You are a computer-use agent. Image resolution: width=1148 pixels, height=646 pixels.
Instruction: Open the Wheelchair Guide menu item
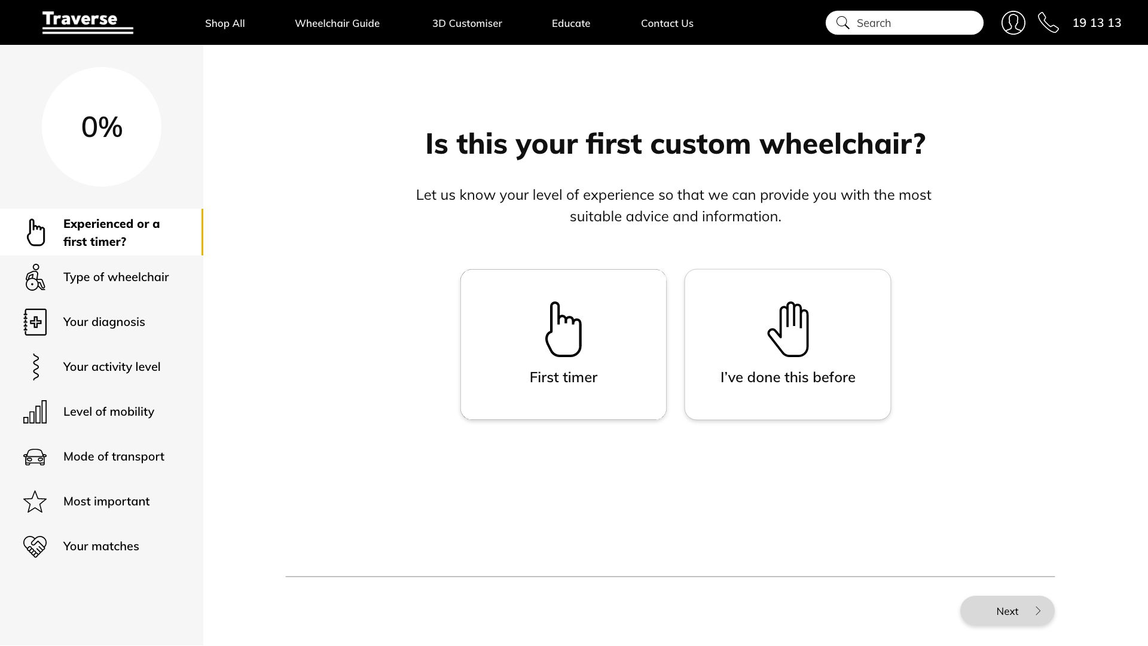pos(337,23)
